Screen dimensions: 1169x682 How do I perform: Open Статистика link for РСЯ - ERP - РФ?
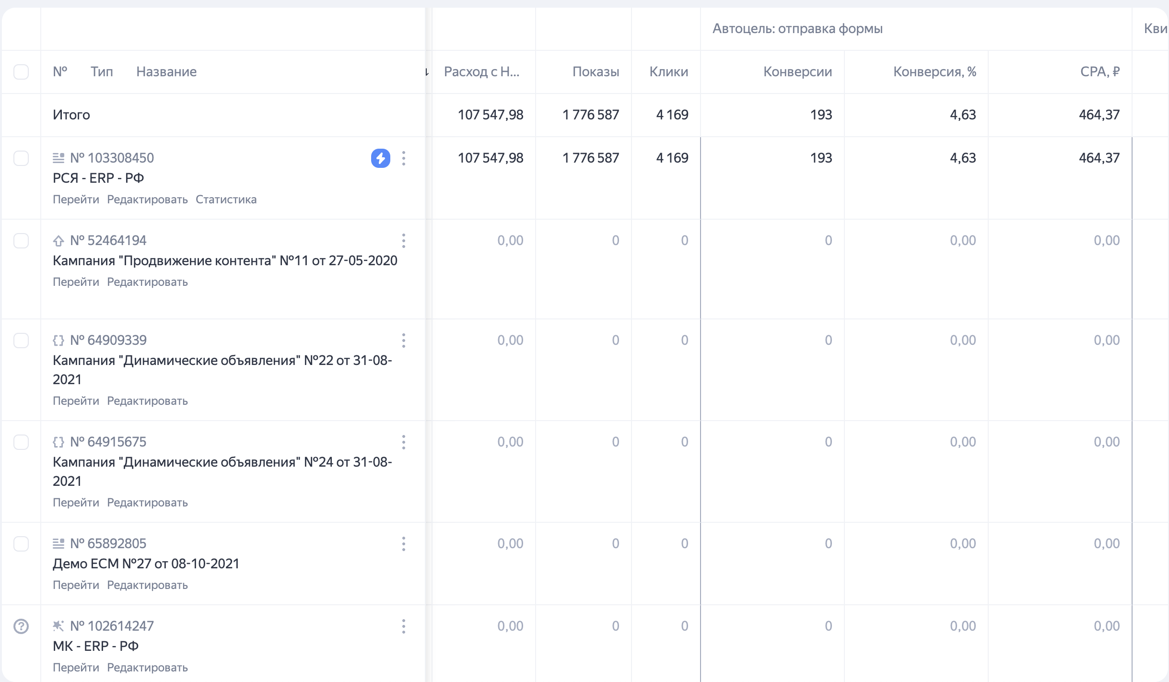(226, 200)
